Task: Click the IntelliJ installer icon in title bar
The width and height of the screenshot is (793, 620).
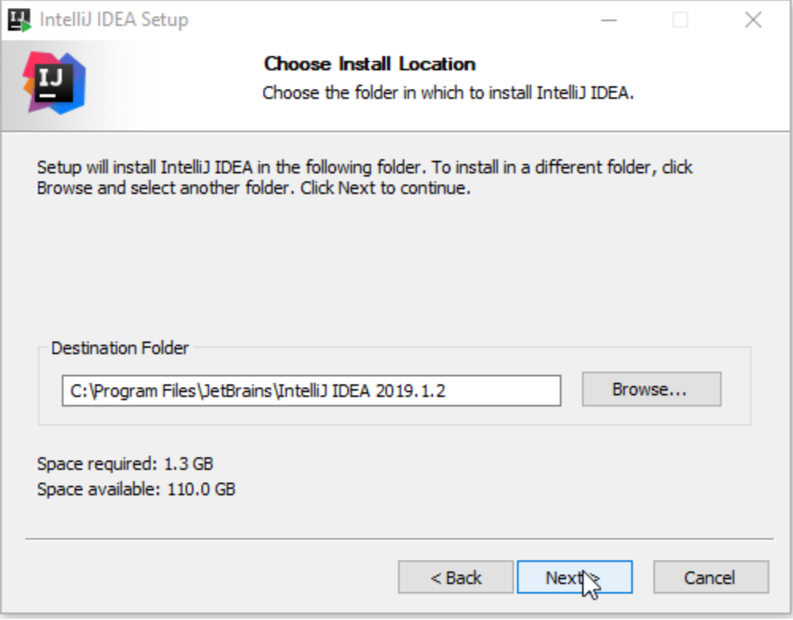Action: (x=19, y=20)
